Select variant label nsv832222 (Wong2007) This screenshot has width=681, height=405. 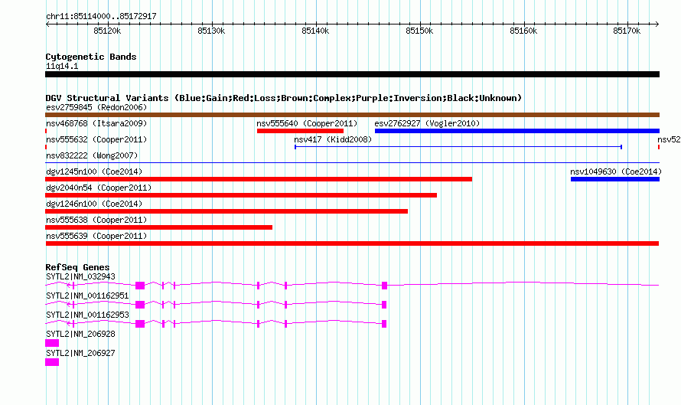[x=92, y=155]
